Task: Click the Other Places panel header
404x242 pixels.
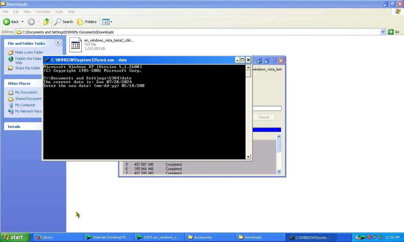Action: tap(23, 83)
